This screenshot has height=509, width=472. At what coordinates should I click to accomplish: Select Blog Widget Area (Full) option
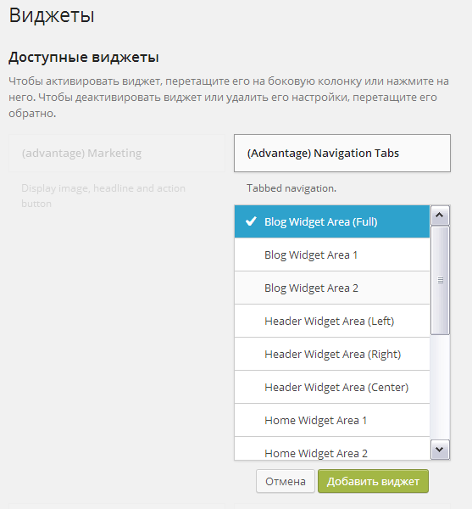coord(332,221)
